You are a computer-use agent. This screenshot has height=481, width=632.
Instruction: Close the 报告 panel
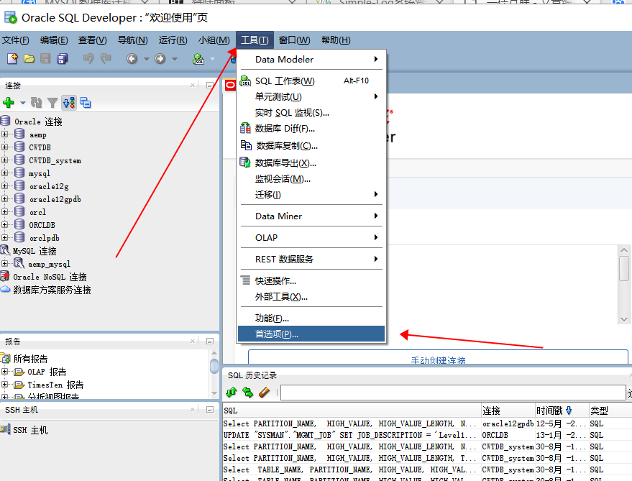coord(193,341)
